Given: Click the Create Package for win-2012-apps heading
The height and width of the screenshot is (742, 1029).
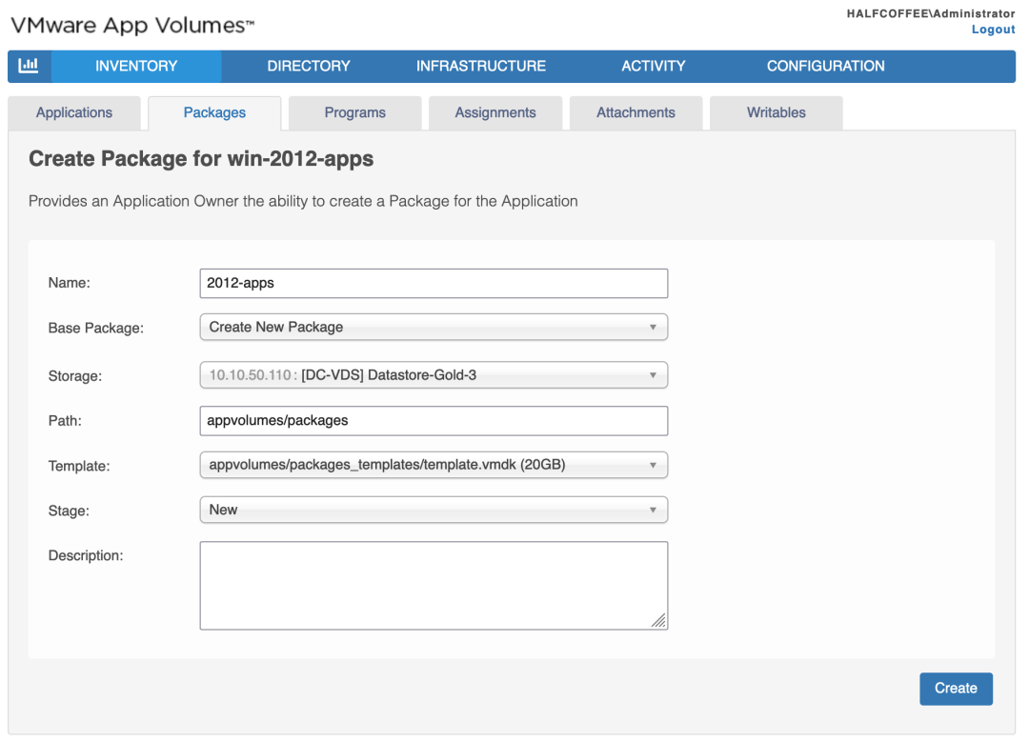Looking at the screenshot, I should pyautogui.click(x=201, y=159).
